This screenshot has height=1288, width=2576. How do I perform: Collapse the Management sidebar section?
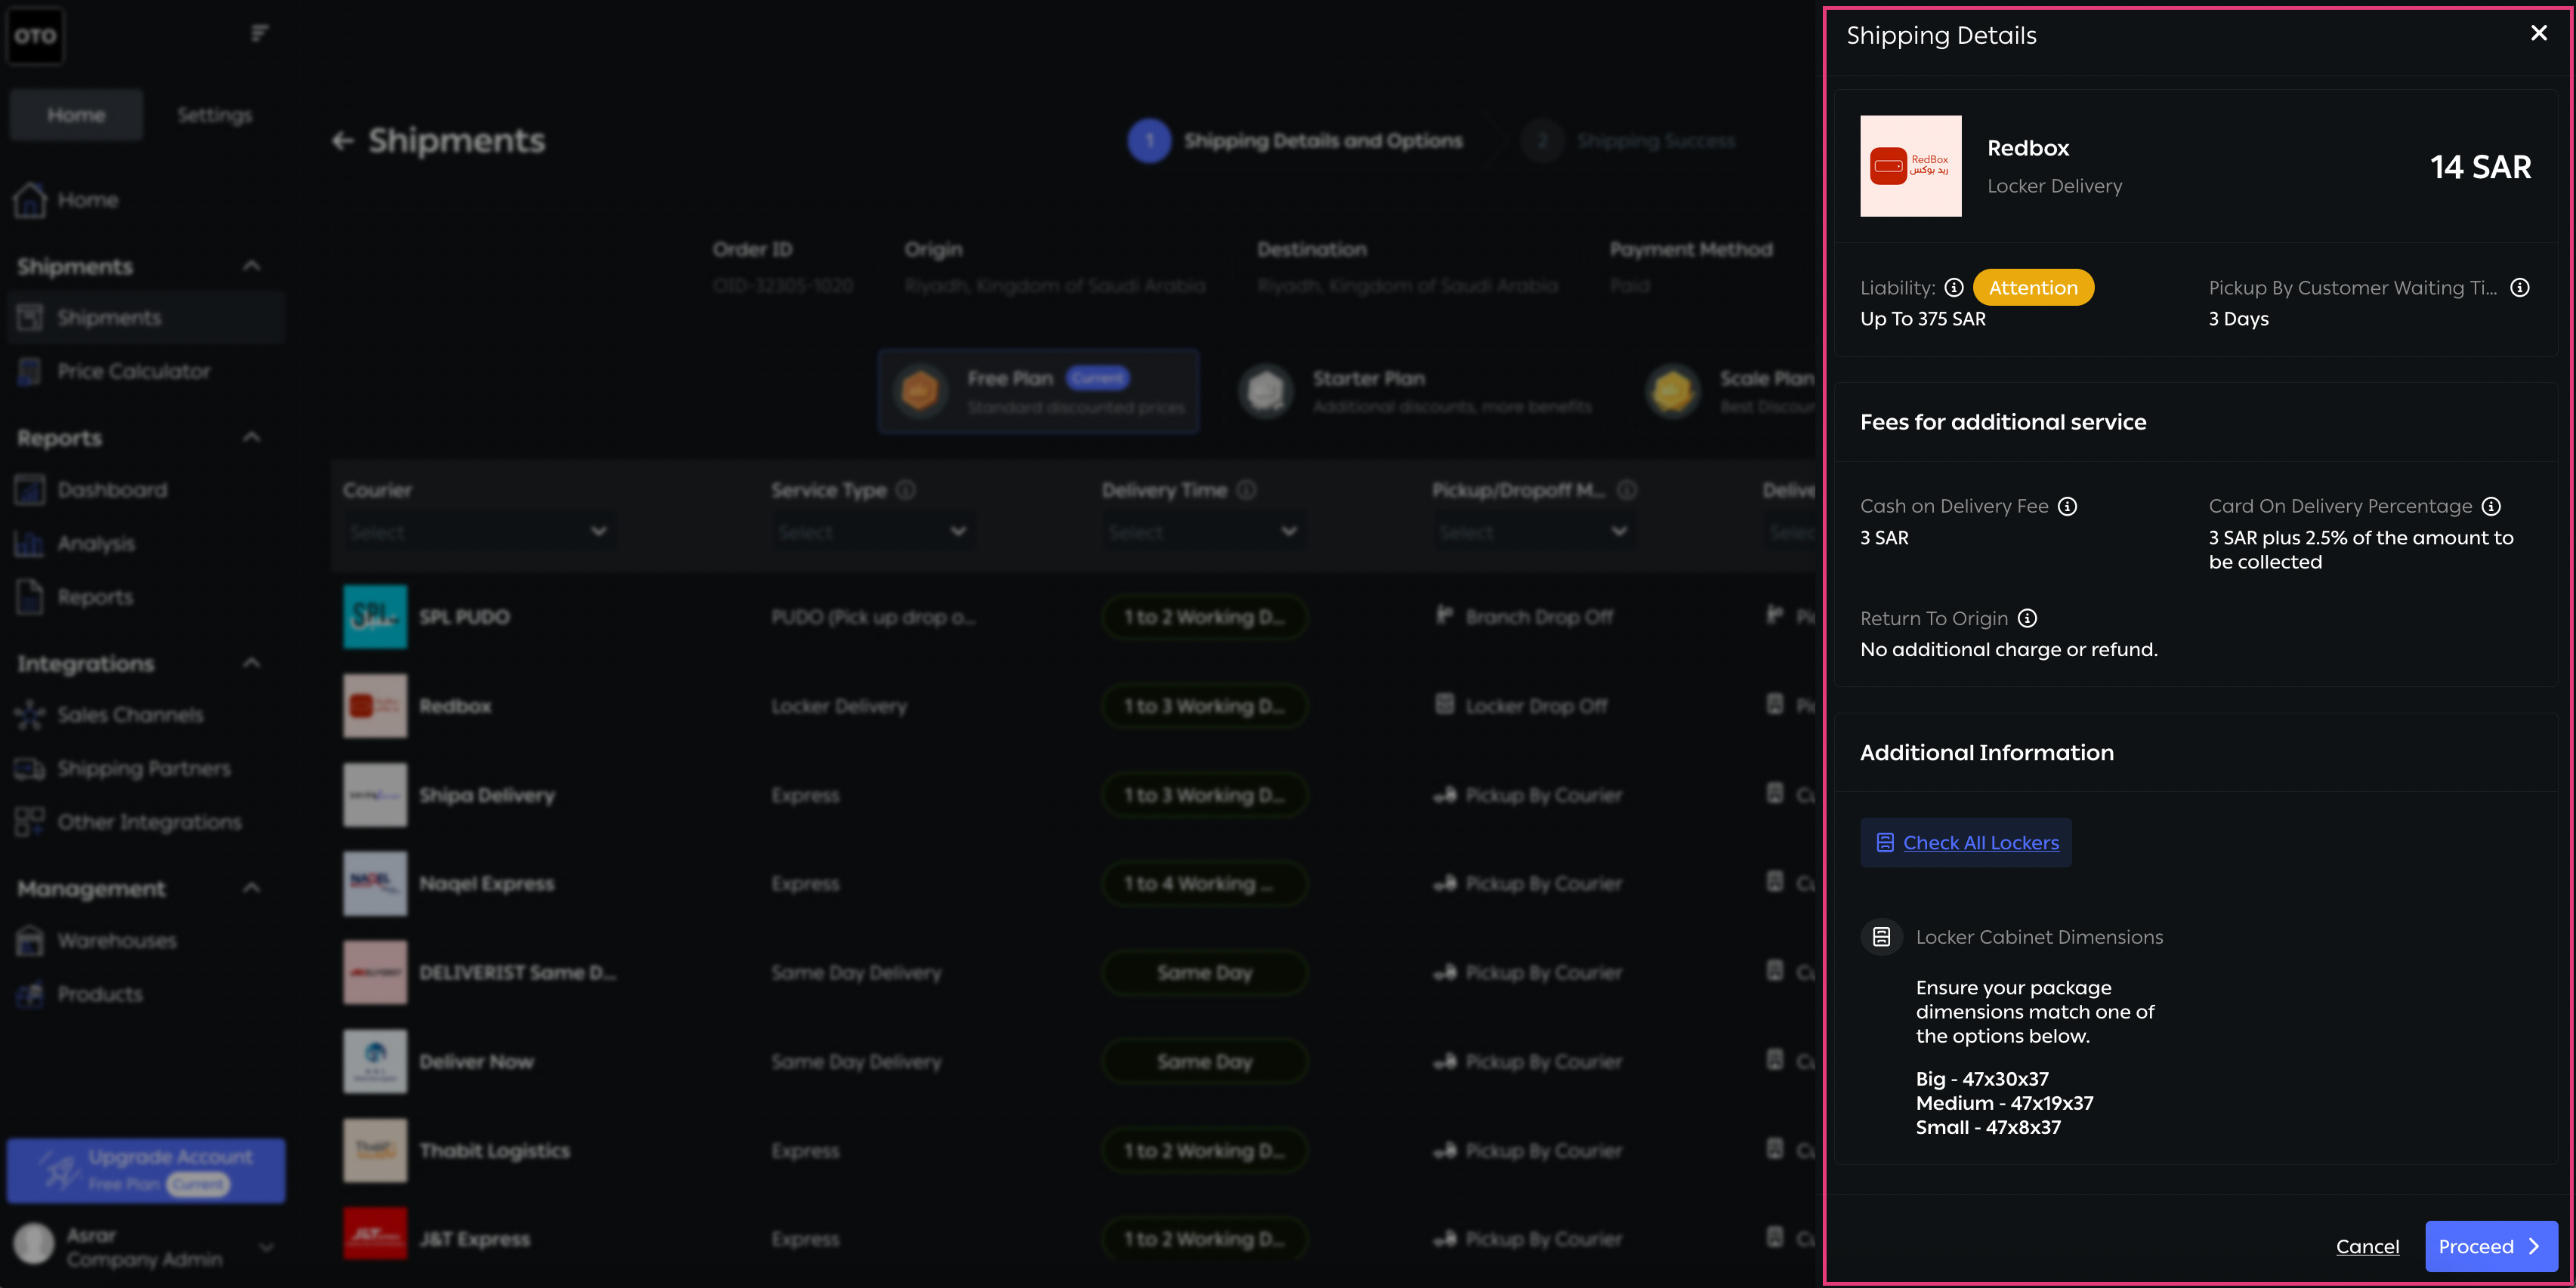click(251, 887)
